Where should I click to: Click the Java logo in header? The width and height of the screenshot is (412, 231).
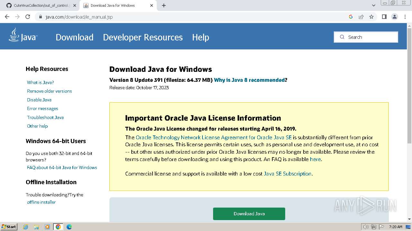click(x=23, y=35)
